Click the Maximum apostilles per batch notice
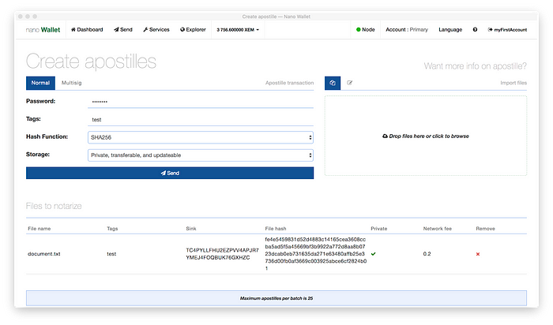The width and height of the screenshot is (553, 325). 276,298
